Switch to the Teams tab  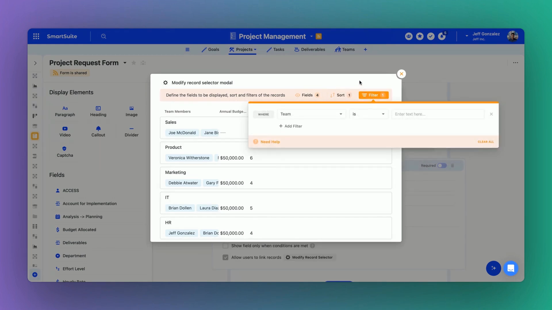(345, 50)
